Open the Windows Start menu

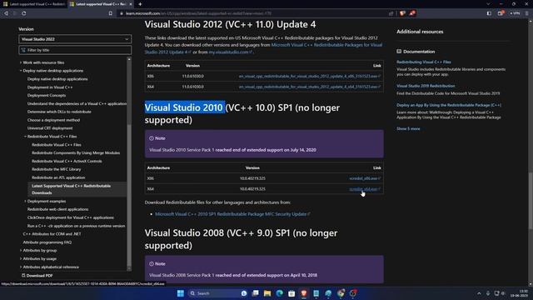click(x=181, y=293)
